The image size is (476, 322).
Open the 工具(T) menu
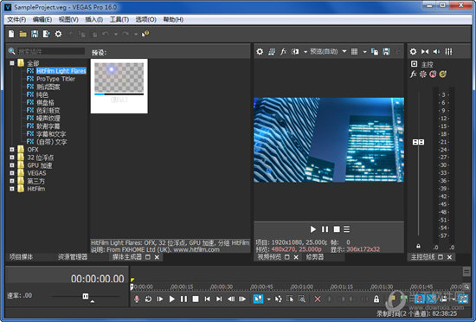[x=119, y=20]
